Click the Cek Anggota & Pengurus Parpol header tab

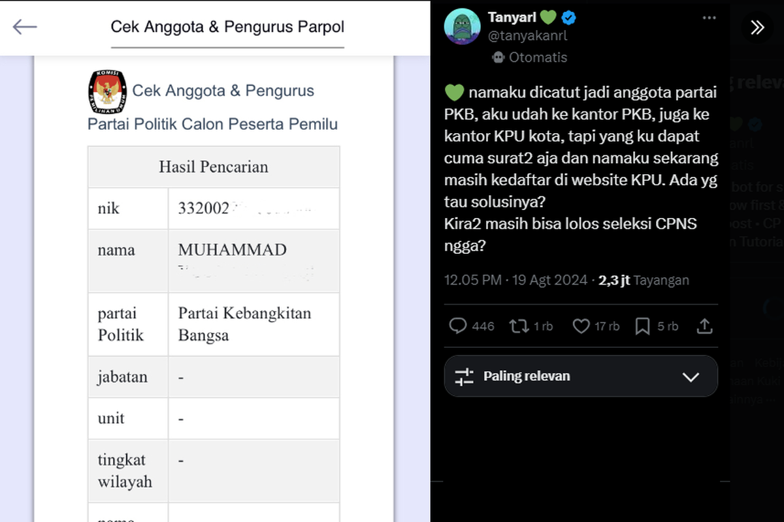coord(227,27)
